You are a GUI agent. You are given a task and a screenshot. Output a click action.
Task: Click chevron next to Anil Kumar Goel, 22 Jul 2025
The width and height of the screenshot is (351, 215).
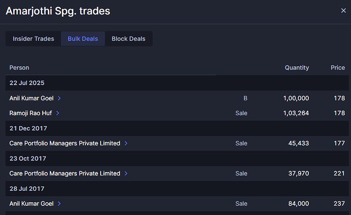[59, 98]
